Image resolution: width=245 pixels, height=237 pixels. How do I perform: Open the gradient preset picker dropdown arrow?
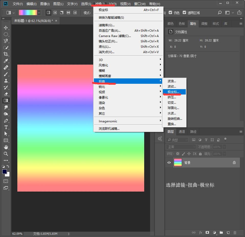tap(39, 13)
